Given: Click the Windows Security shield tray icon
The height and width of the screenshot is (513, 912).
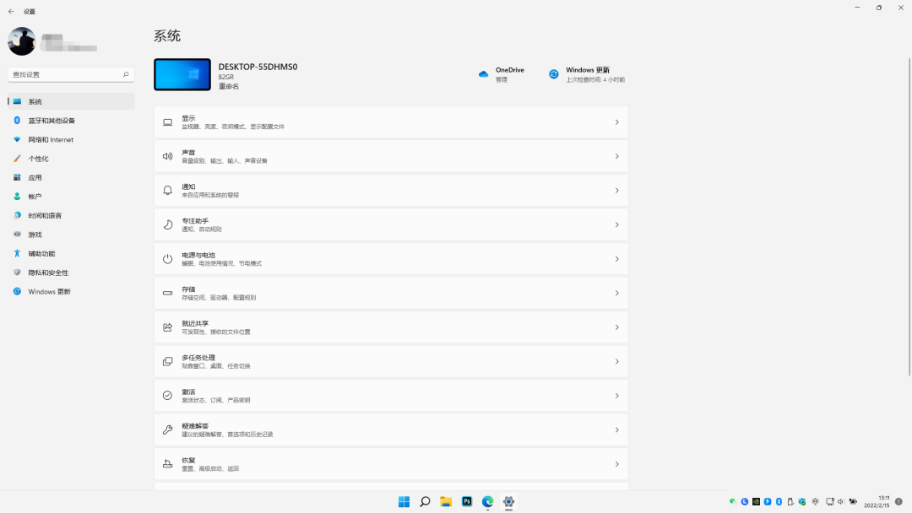Looking at the screenshot, I should tap(802, 501).
